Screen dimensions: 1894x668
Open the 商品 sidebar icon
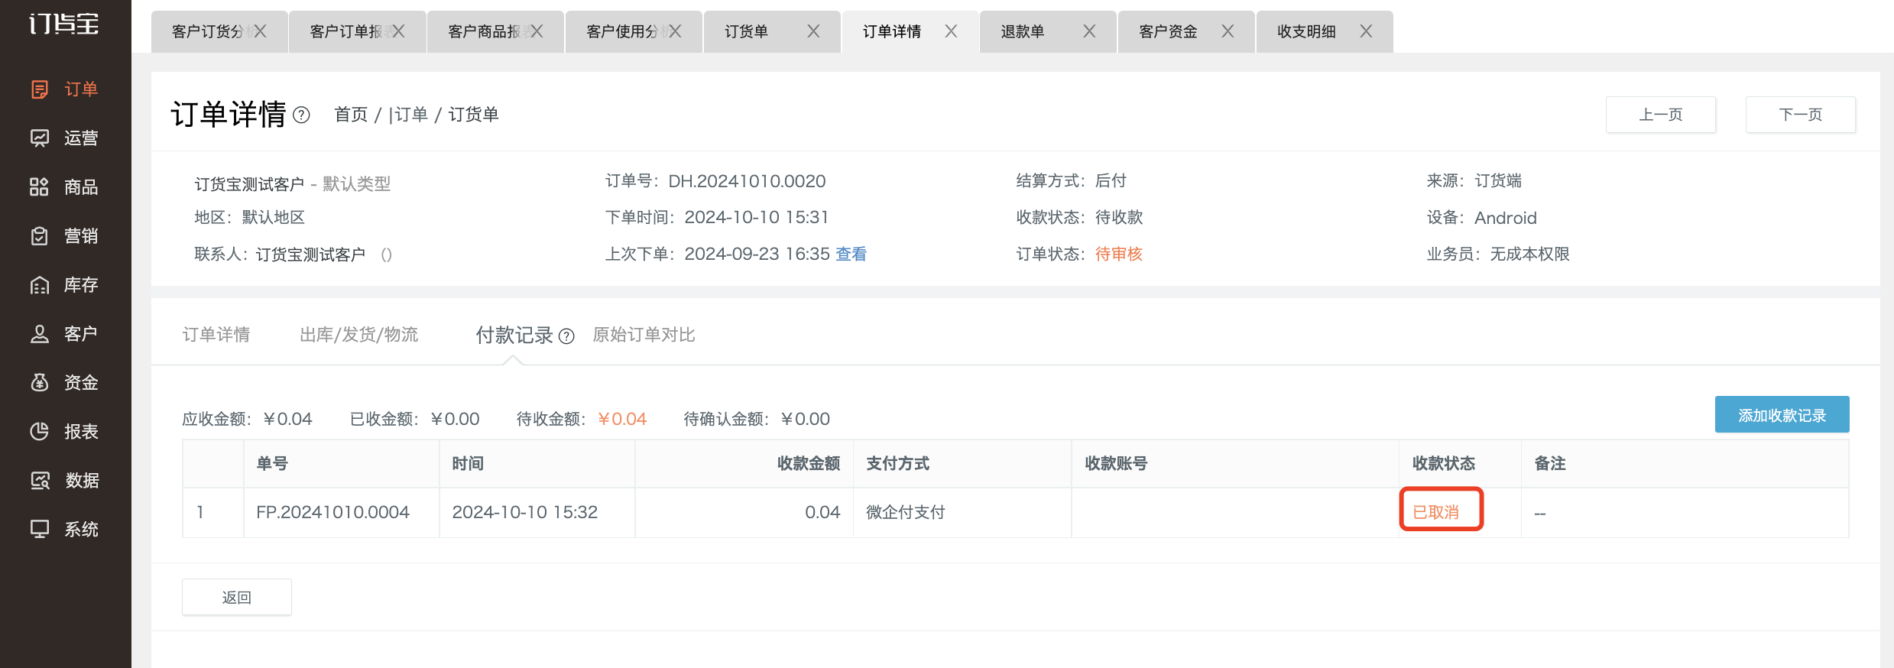(40, 187)
